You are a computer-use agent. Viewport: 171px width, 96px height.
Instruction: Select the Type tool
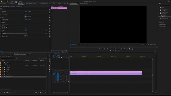pyautogui.click(x=50, y=71)
